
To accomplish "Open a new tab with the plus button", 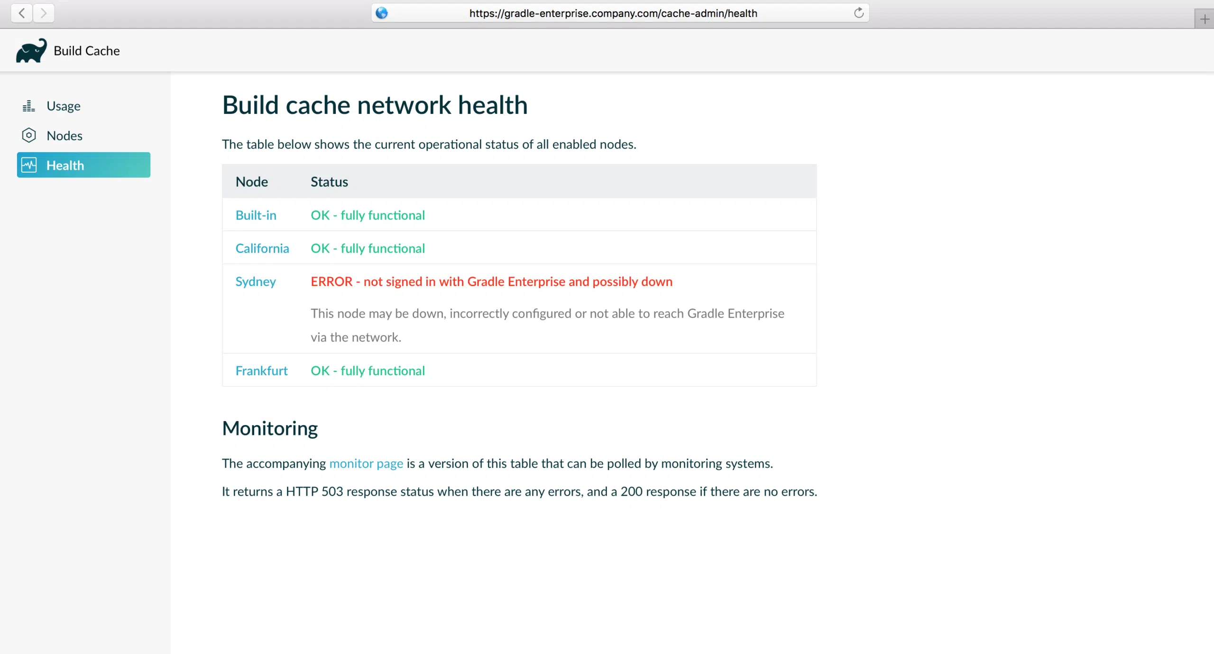I will (1205, 19).
